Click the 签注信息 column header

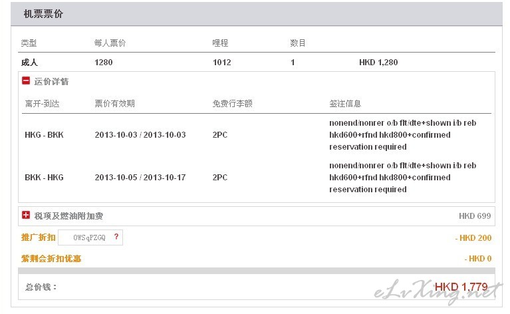pos(345,104)
